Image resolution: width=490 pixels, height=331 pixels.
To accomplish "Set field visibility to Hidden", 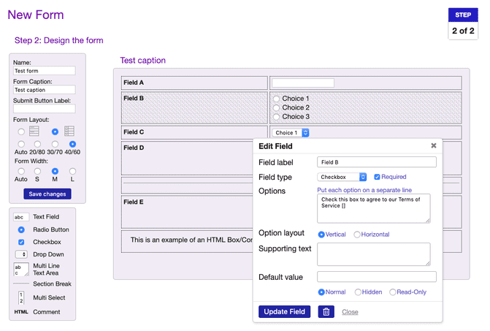I will pos(358,292).
